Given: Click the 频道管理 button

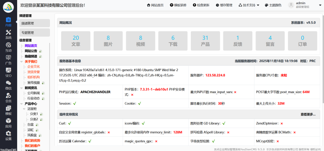Looking at the screenshot, I should coord(34,23).
